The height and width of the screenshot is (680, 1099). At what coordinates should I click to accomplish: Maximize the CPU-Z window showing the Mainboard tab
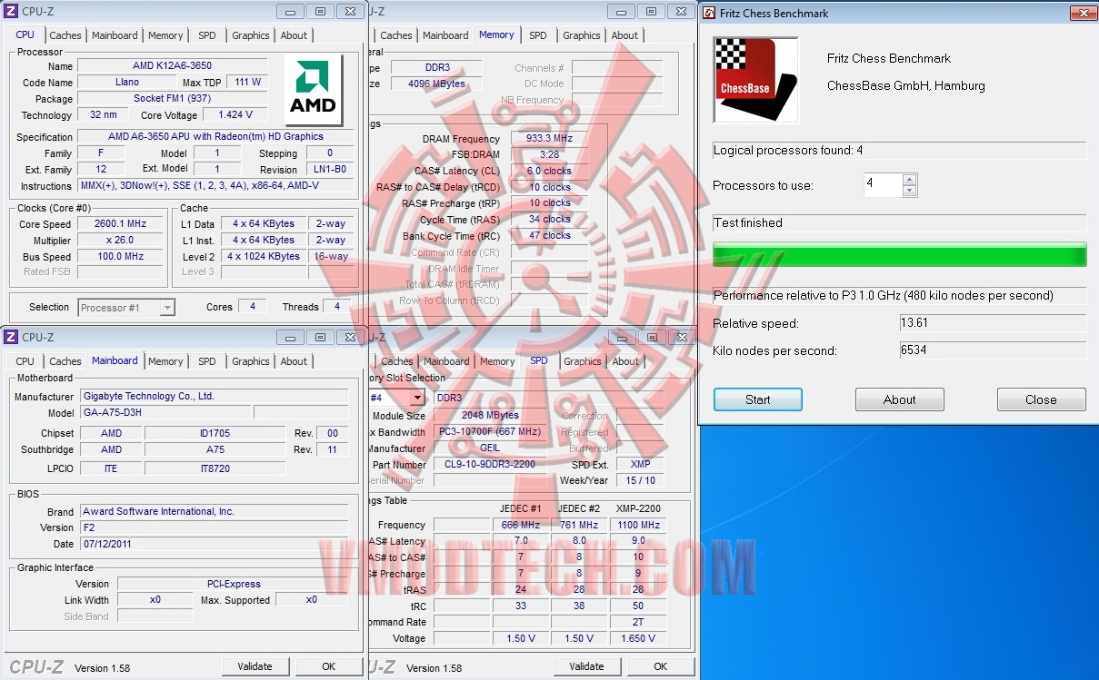pyautogui.click(x=320, y=337)
